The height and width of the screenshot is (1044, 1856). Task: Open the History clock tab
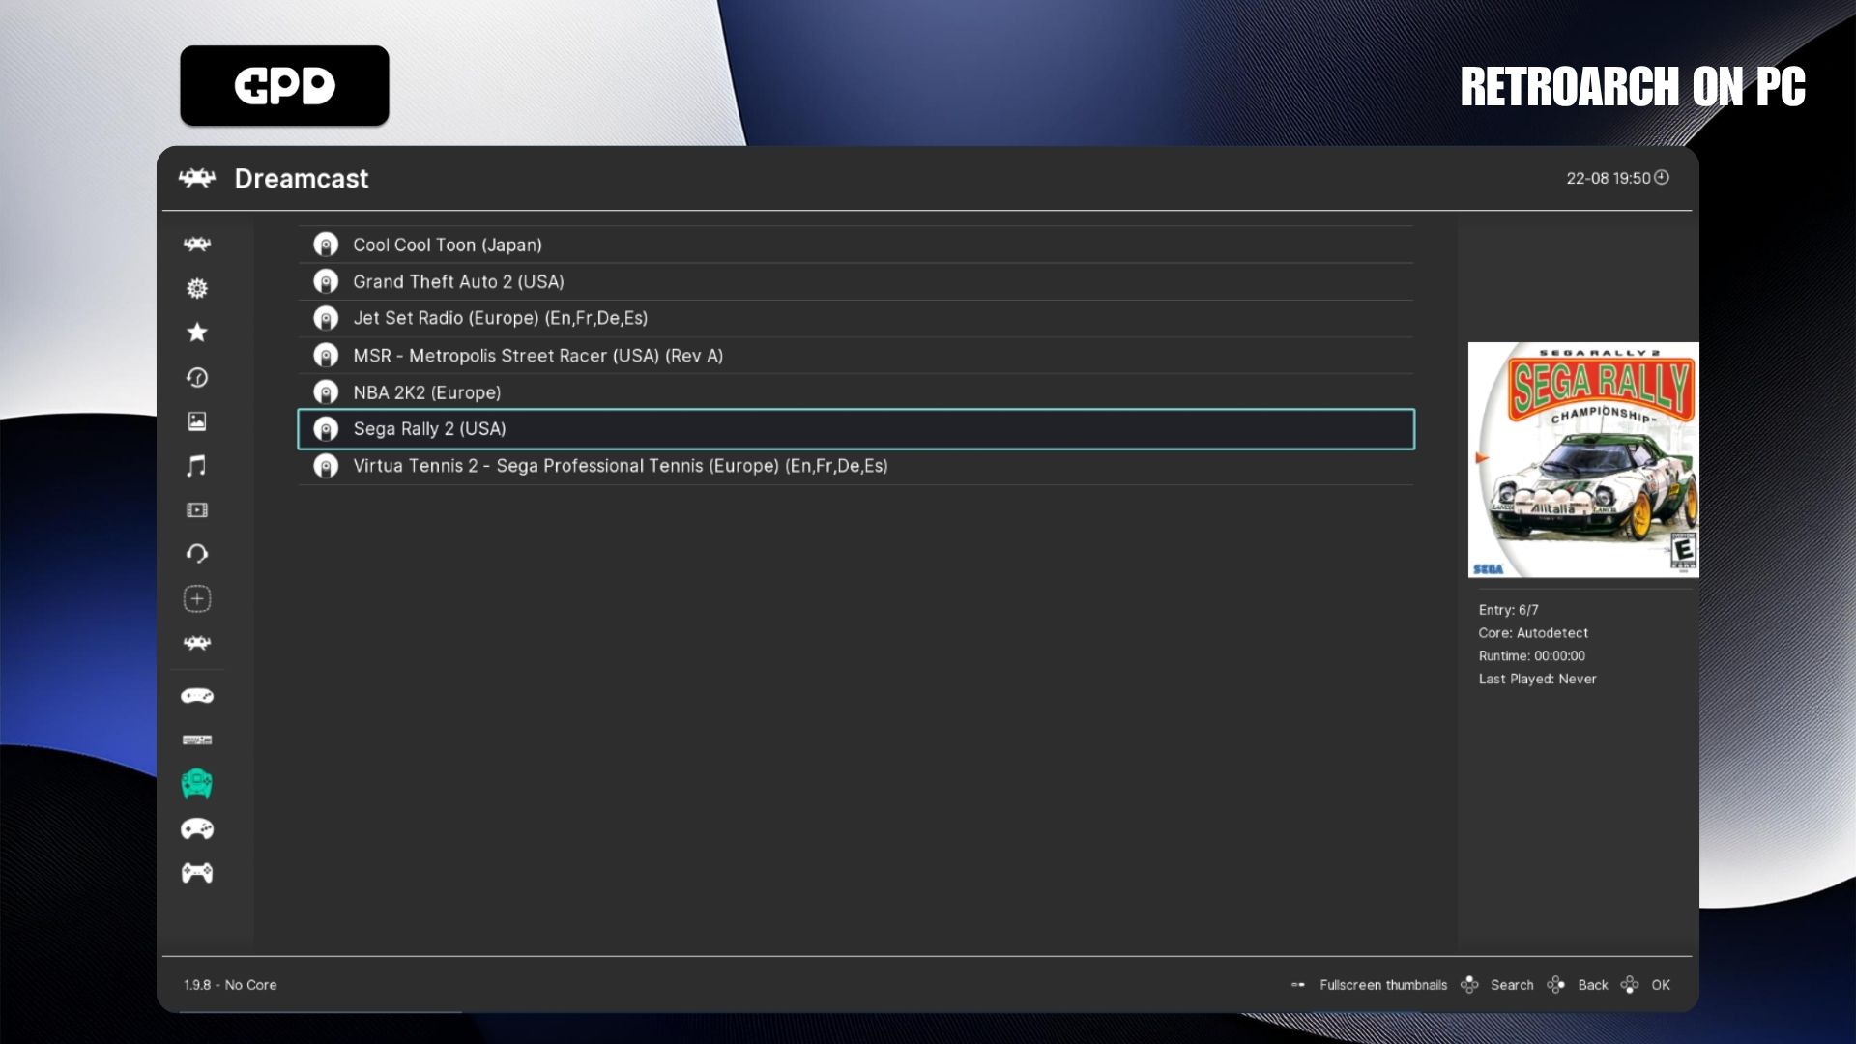point(197,377)
